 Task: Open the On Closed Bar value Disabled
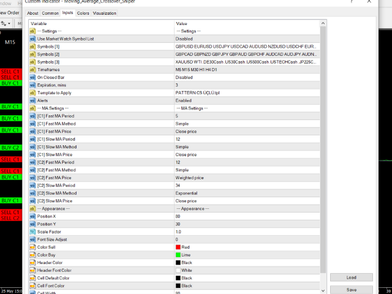(x=247, y=78)
